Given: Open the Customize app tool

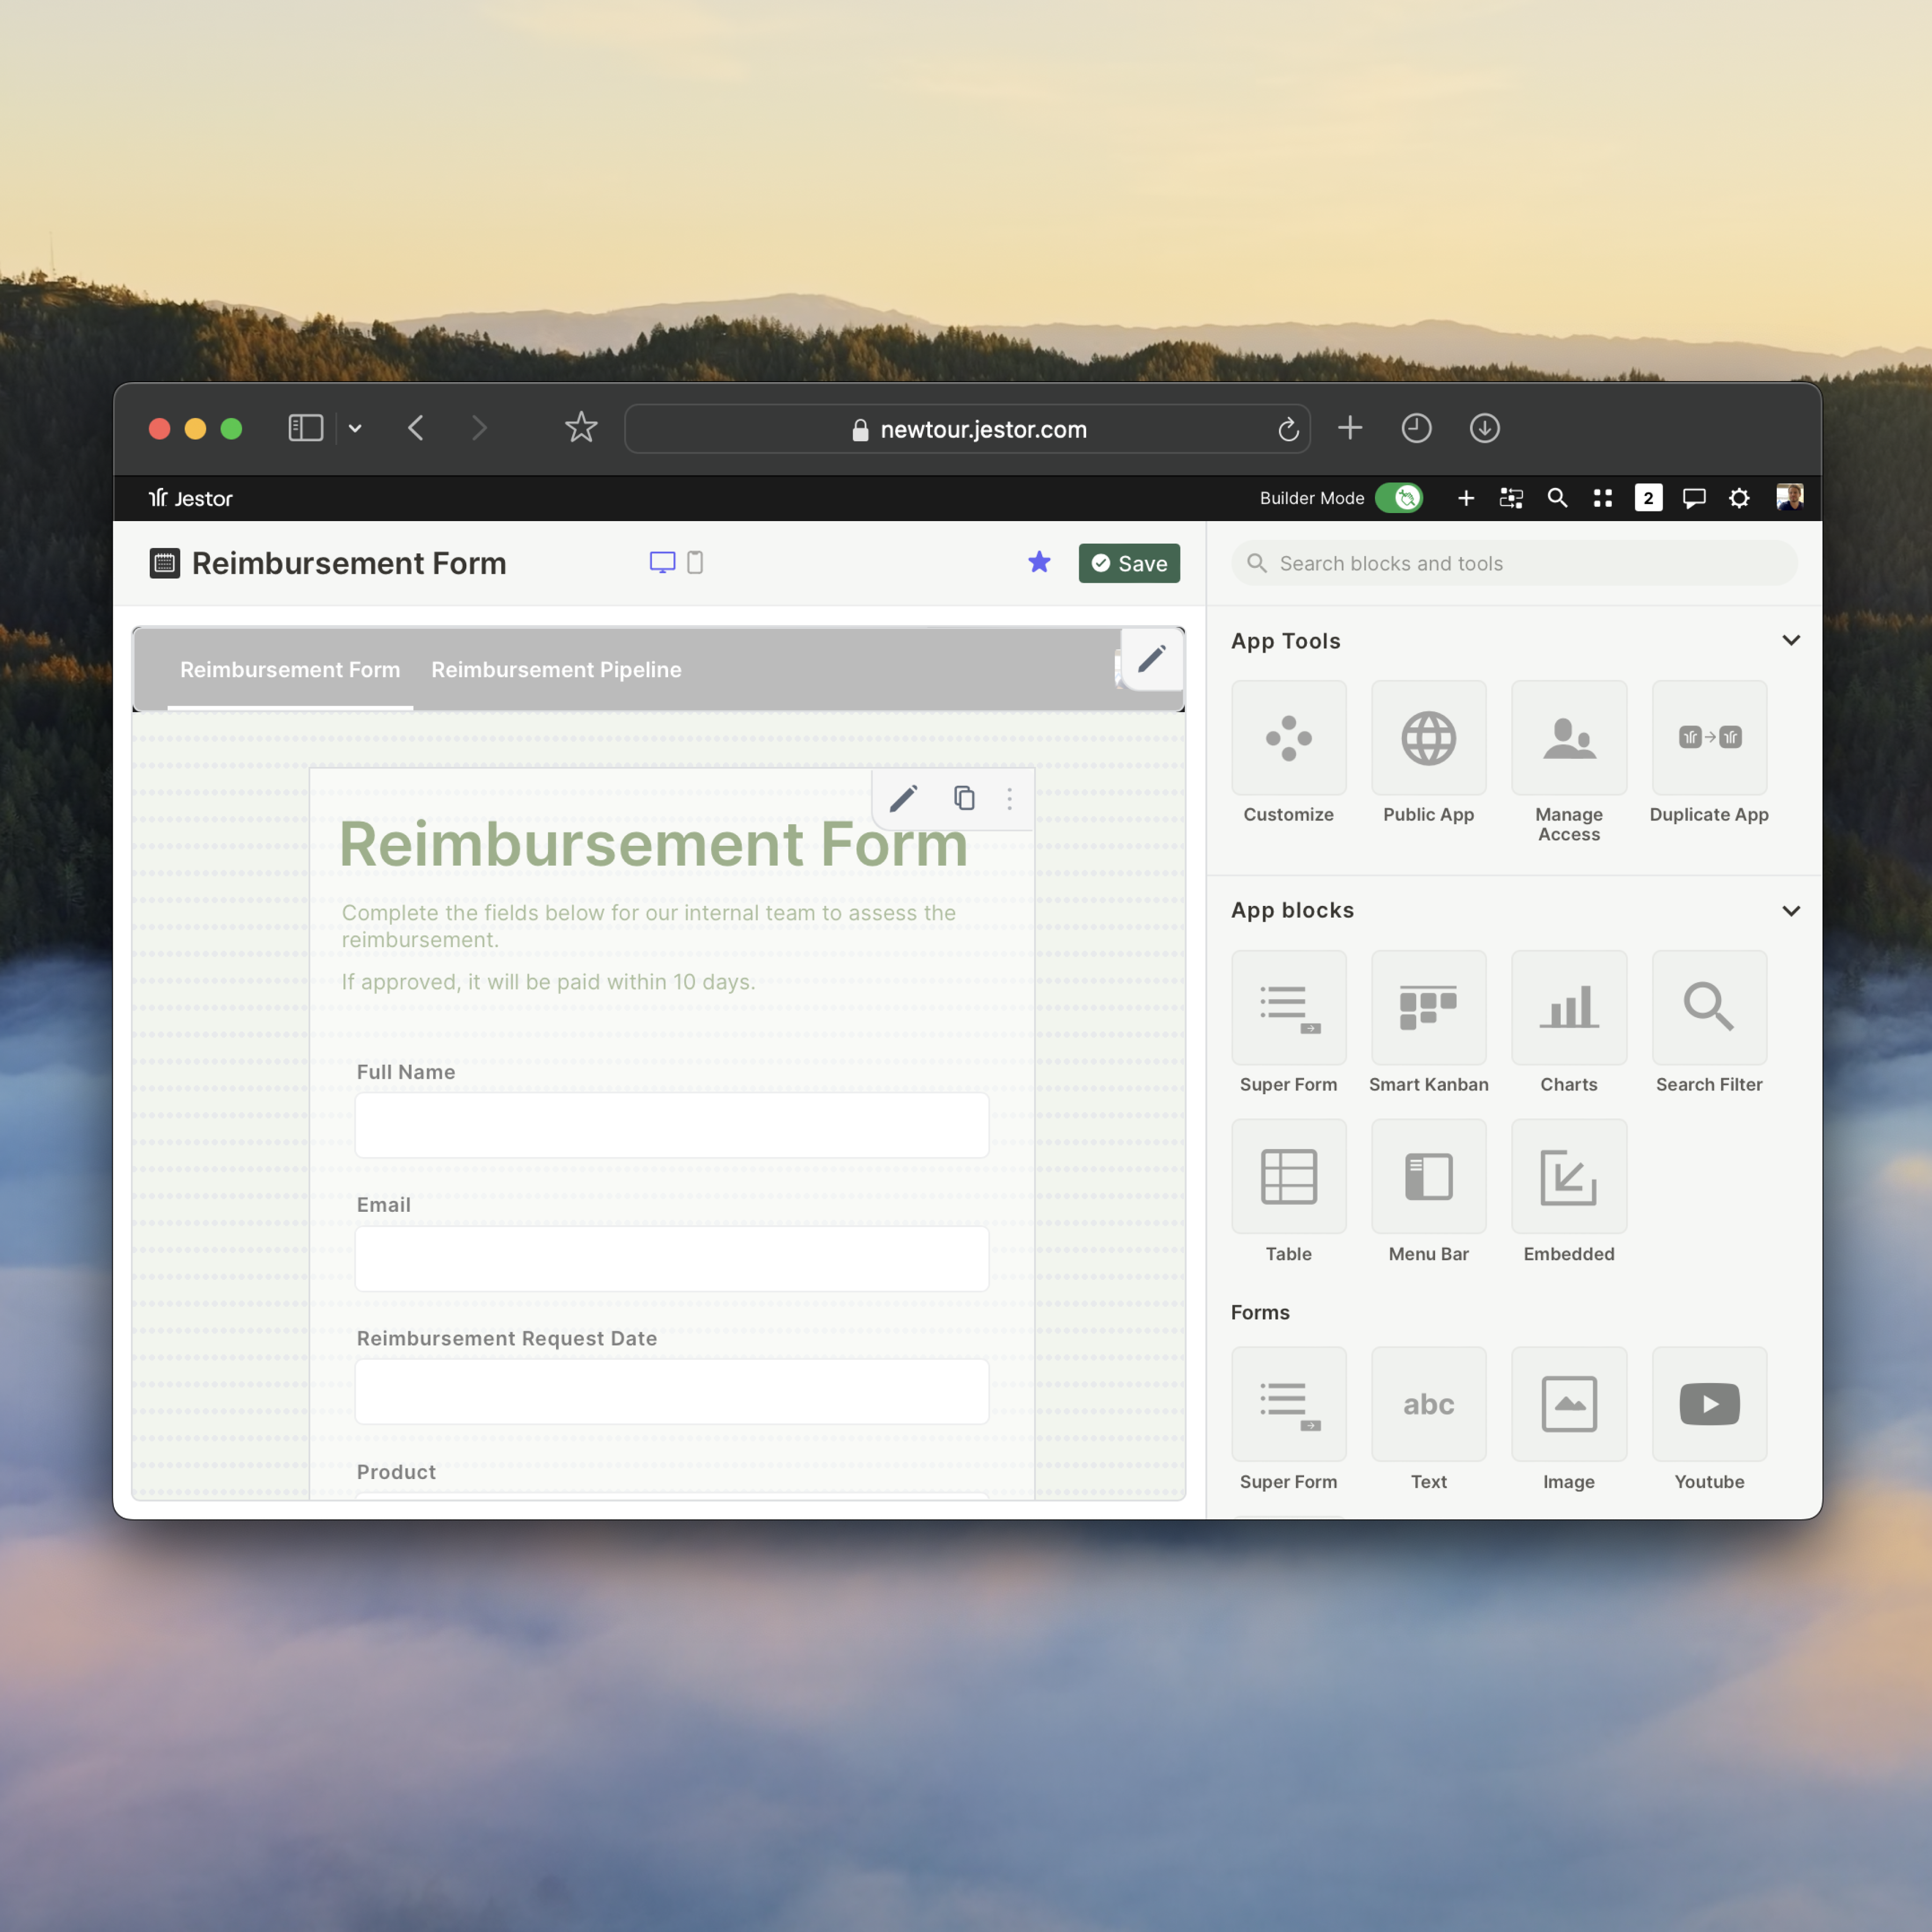Looking at the screenshot, I should pyautogui.click(x=1288, y=738).
